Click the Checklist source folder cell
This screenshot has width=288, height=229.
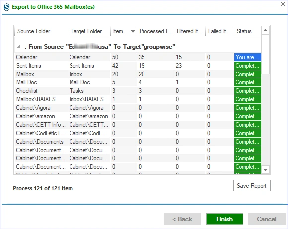coord(41,91)
